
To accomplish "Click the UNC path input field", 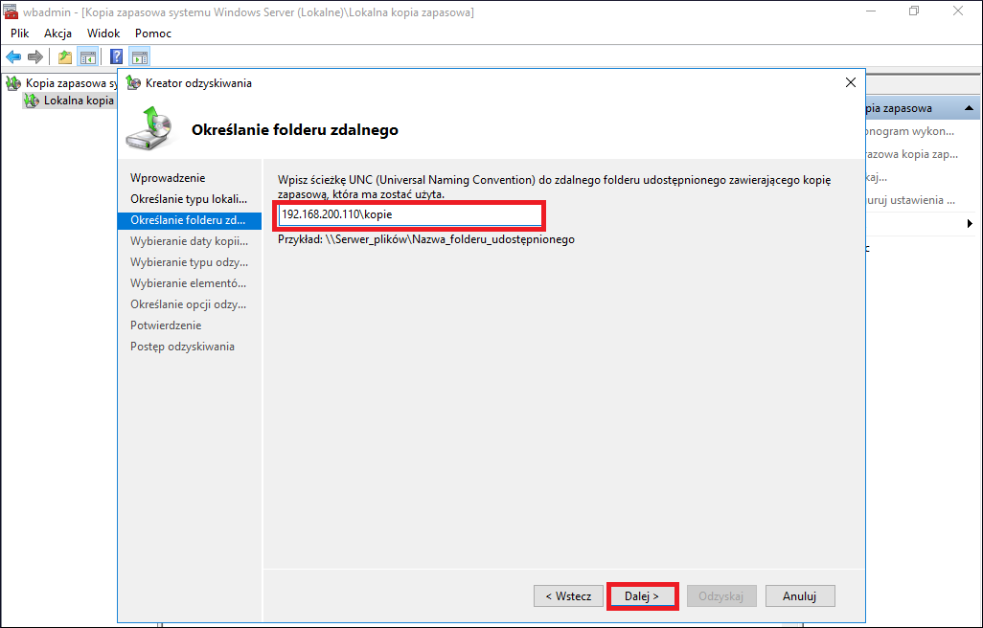I will click(x=409, y=214).
